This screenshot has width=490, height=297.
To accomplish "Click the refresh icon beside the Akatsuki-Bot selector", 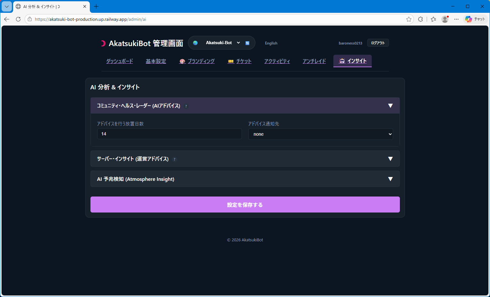I will pyautogui.click(x=247, y=43).
